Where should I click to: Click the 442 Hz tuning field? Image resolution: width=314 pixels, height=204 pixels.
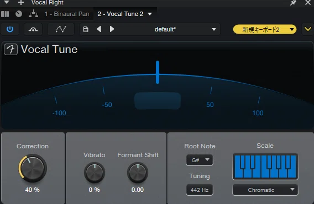click(200, 190)
